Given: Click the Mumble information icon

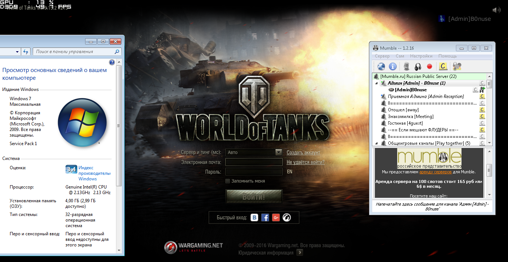Looking at the screenshot, I should 393,66.
